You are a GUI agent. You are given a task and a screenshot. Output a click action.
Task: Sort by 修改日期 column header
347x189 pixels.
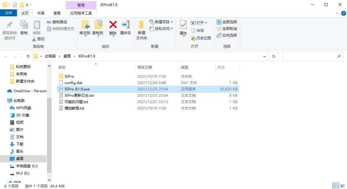[x=145, y=67]
